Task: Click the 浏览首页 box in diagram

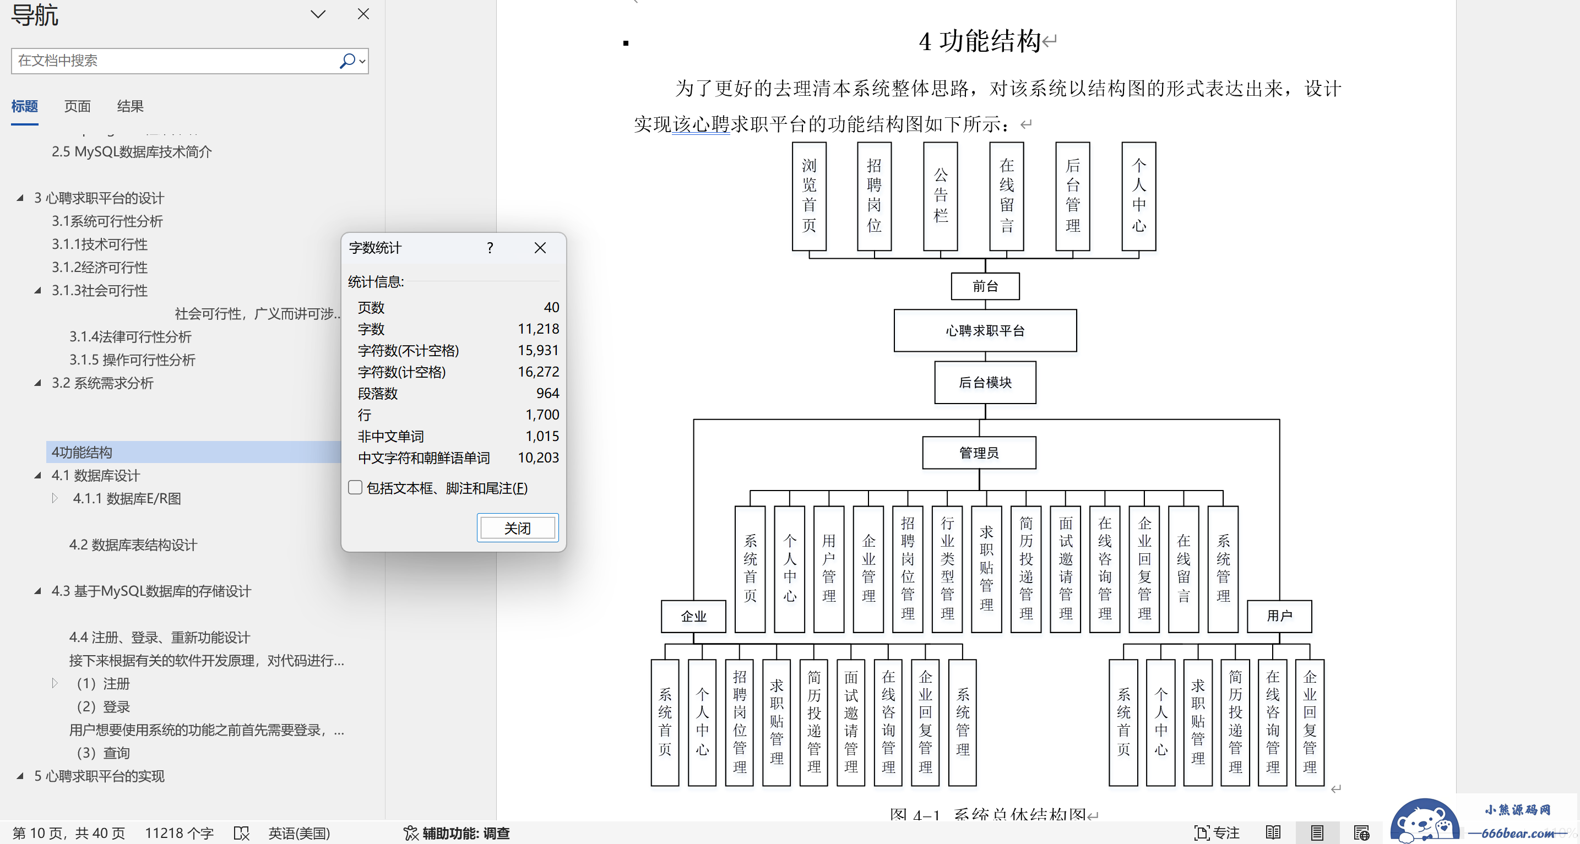Action: point(809,197)
